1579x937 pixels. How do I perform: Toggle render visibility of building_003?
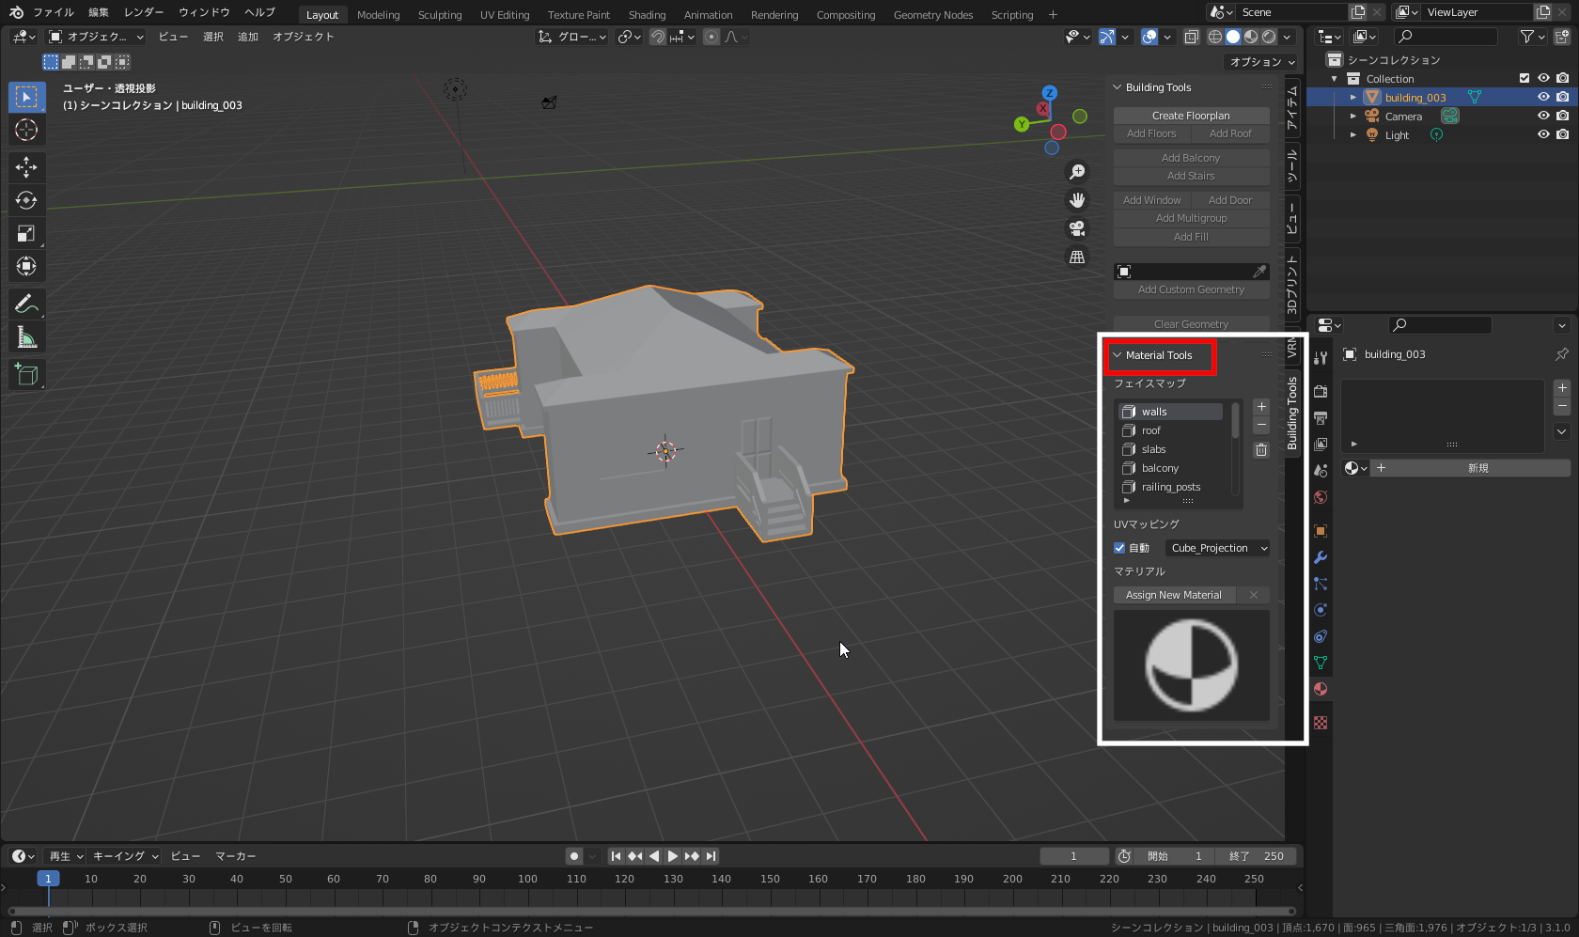pos(1561,97)
